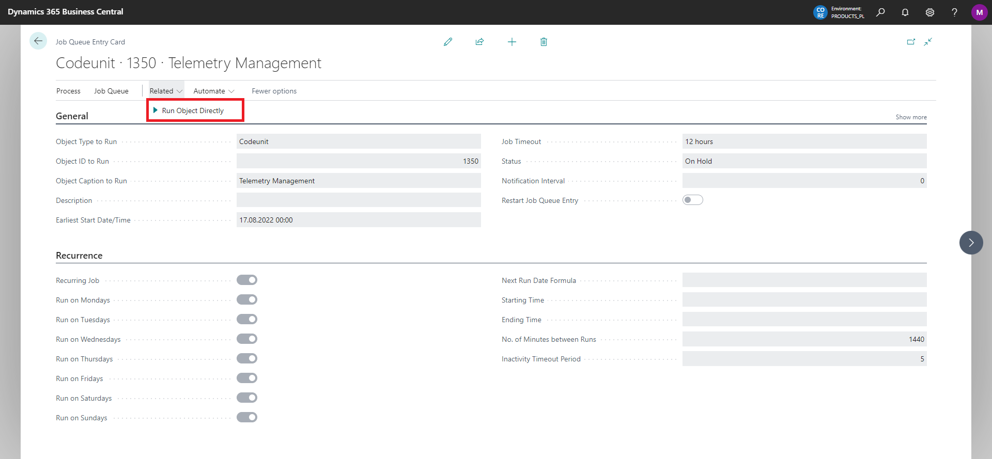Viewport: 992px width, 459px height.
Task: Toggle the Recurring Job switch
Action: 247,280
